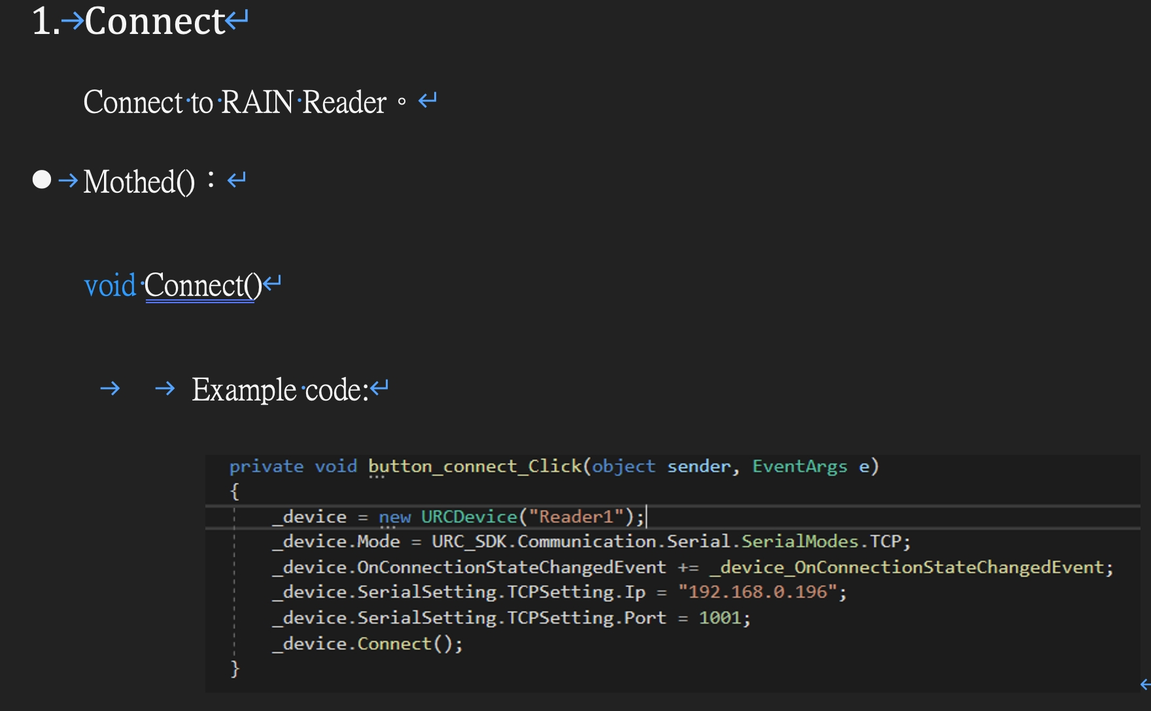Click the 'EventArgs' type in the code
This screenshot has height=711, width=1151.
pos(800,467)
